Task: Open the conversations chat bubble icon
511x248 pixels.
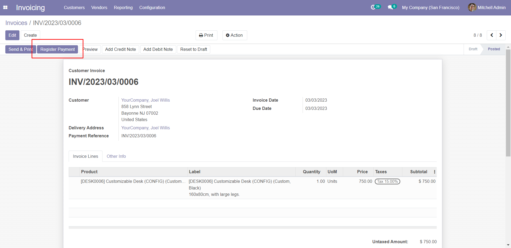Action: [x=390, y=7]
